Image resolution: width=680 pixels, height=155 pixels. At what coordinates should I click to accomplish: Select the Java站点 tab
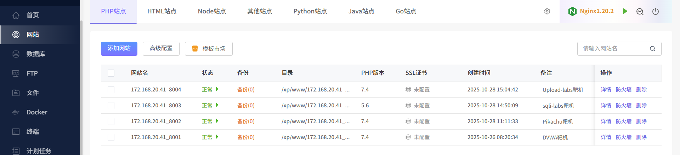tap(361, 11)
